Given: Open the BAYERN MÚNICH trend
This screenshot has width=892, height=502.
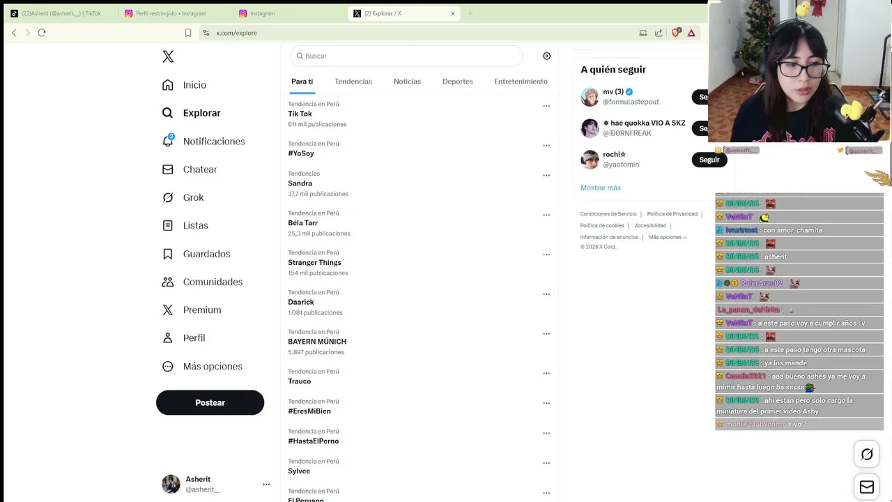Looking at the screenshot, I should tap(317, 342).
